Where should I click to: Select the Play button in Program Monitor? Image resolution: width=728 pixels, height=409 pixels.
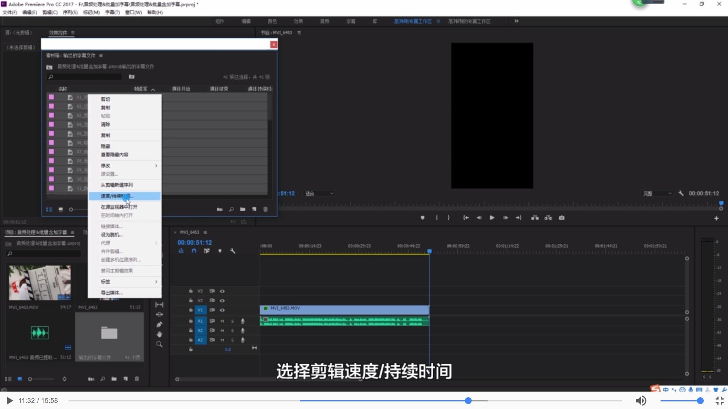click(492, 218)
